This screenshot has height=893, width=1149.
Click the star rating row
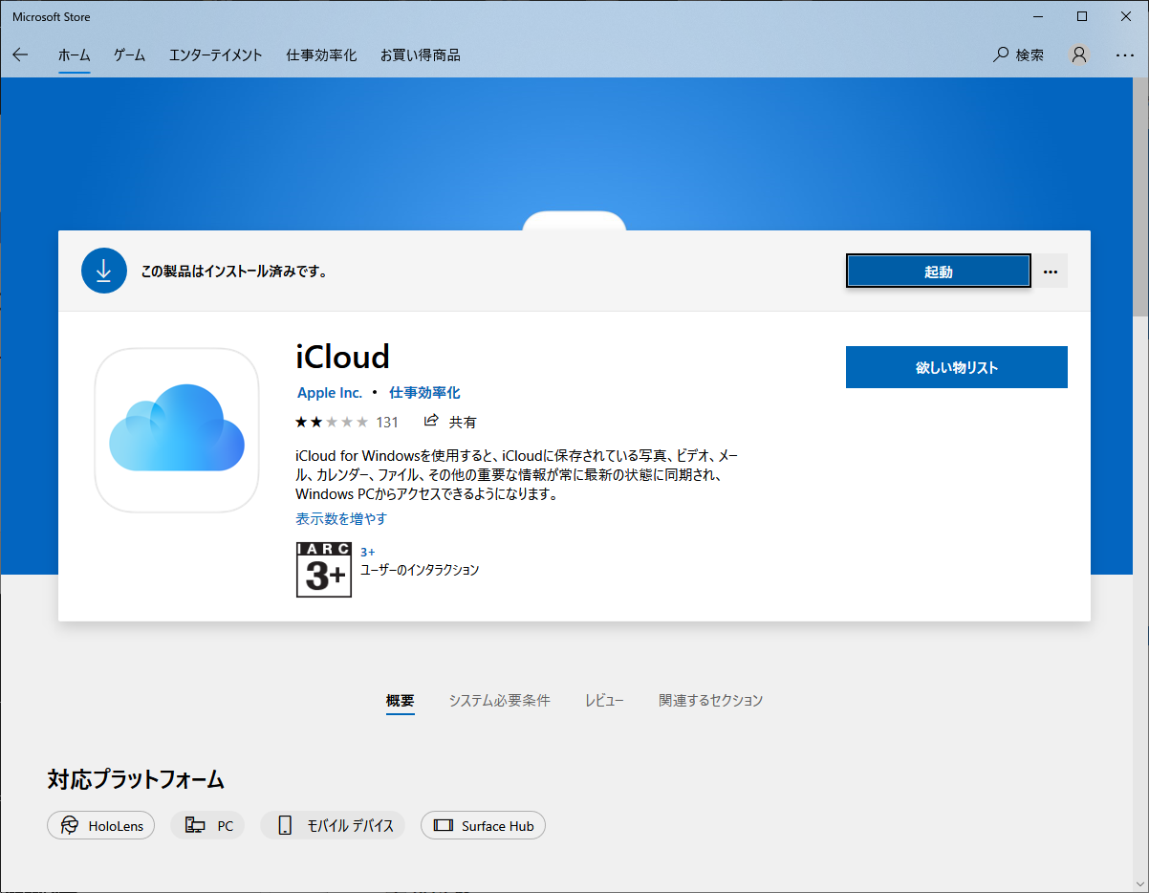point(332,422)
